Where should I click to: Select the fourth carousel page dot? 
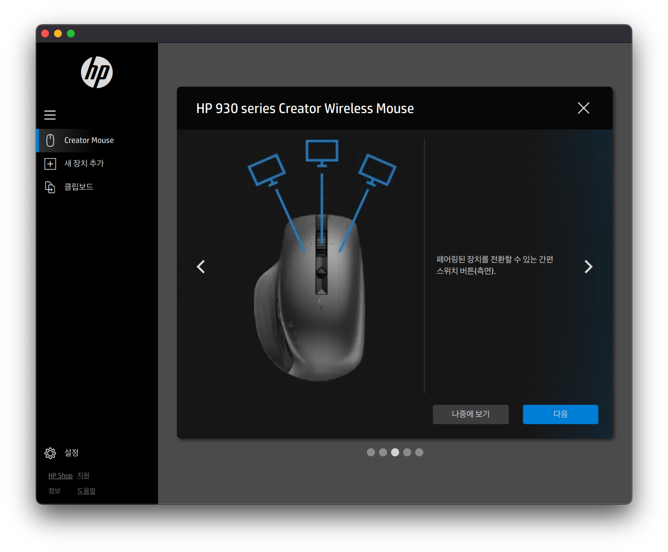point(407,452)
